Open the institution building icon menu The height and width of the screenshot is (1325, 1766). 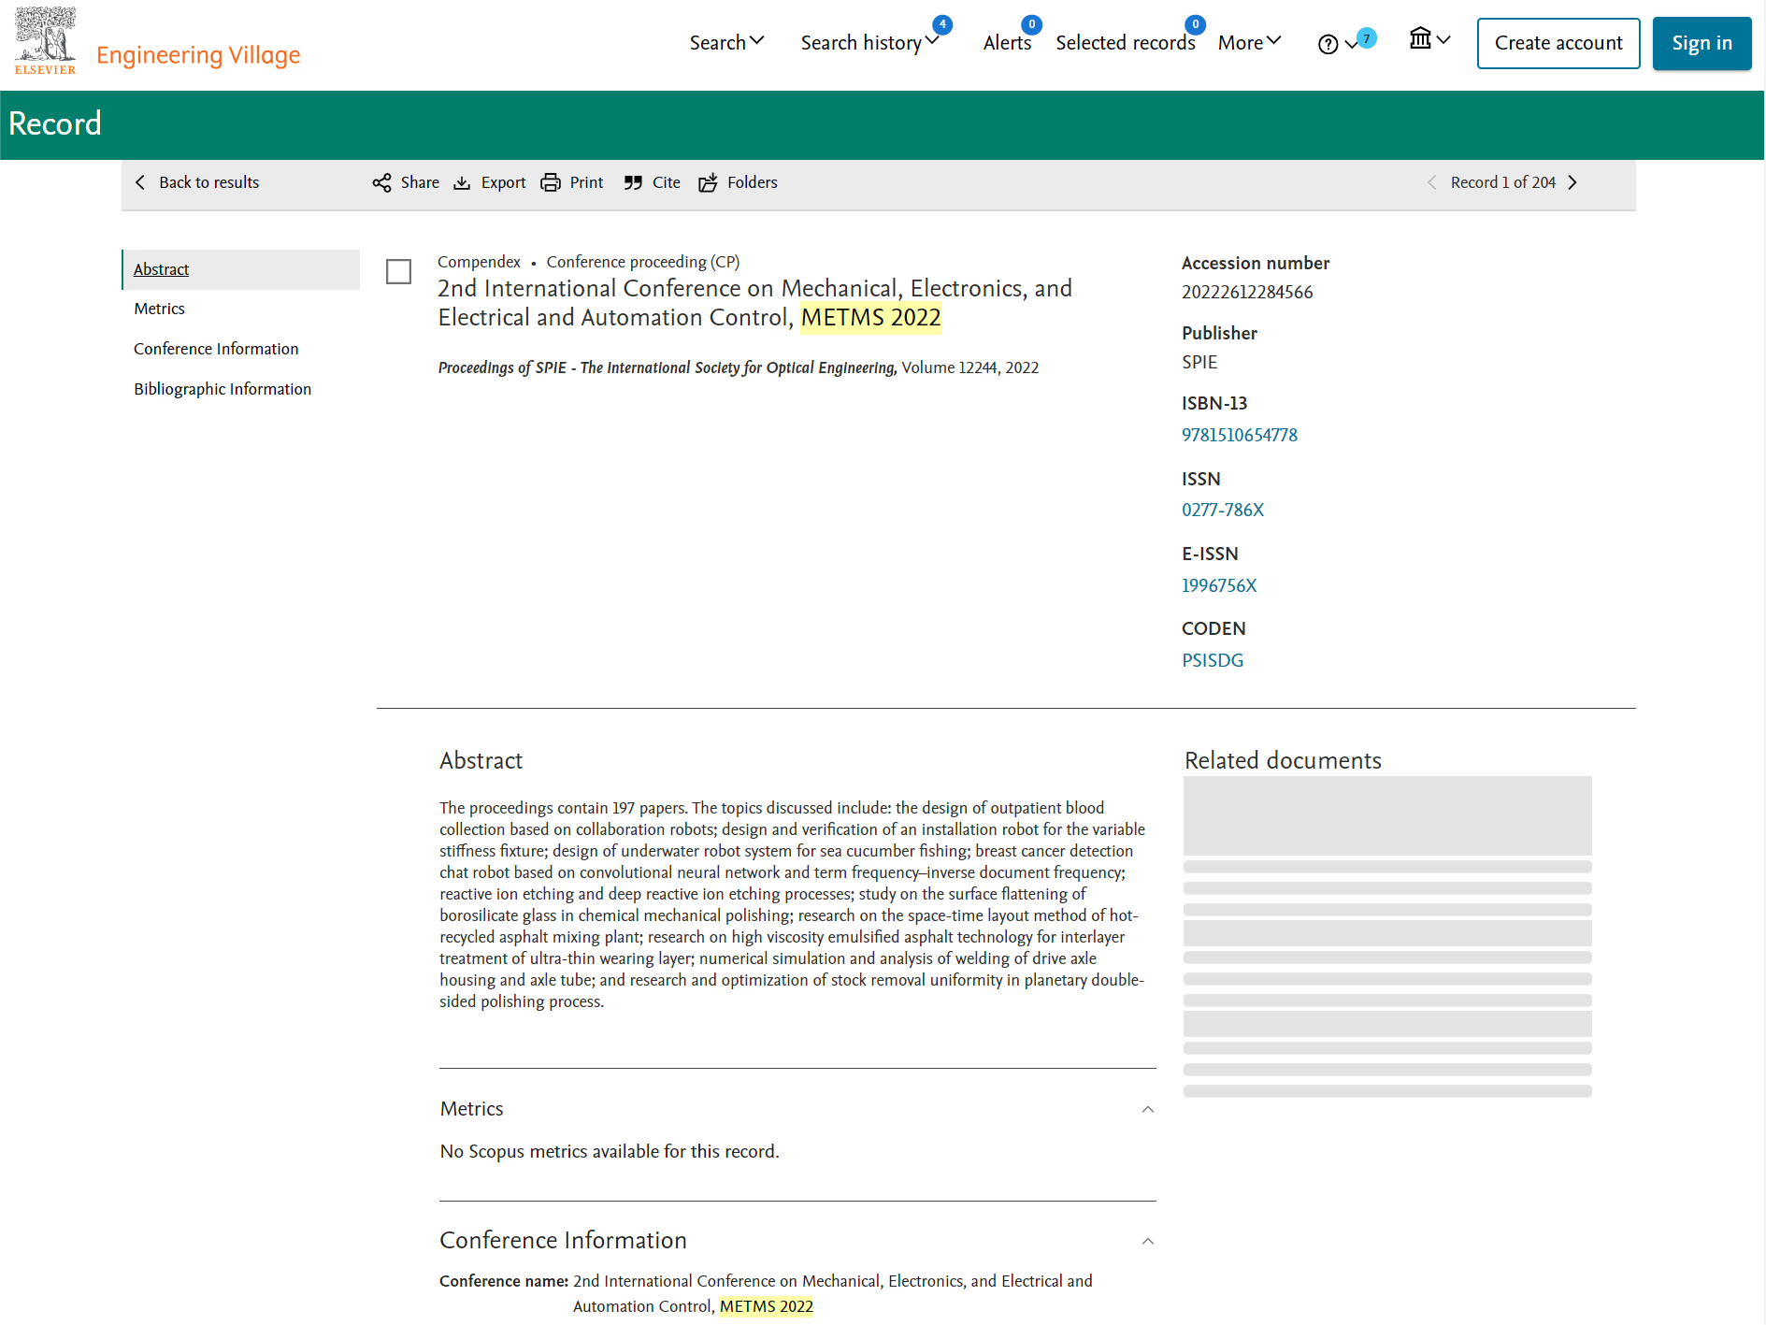pyautogui.click(x=1429, y=39)
